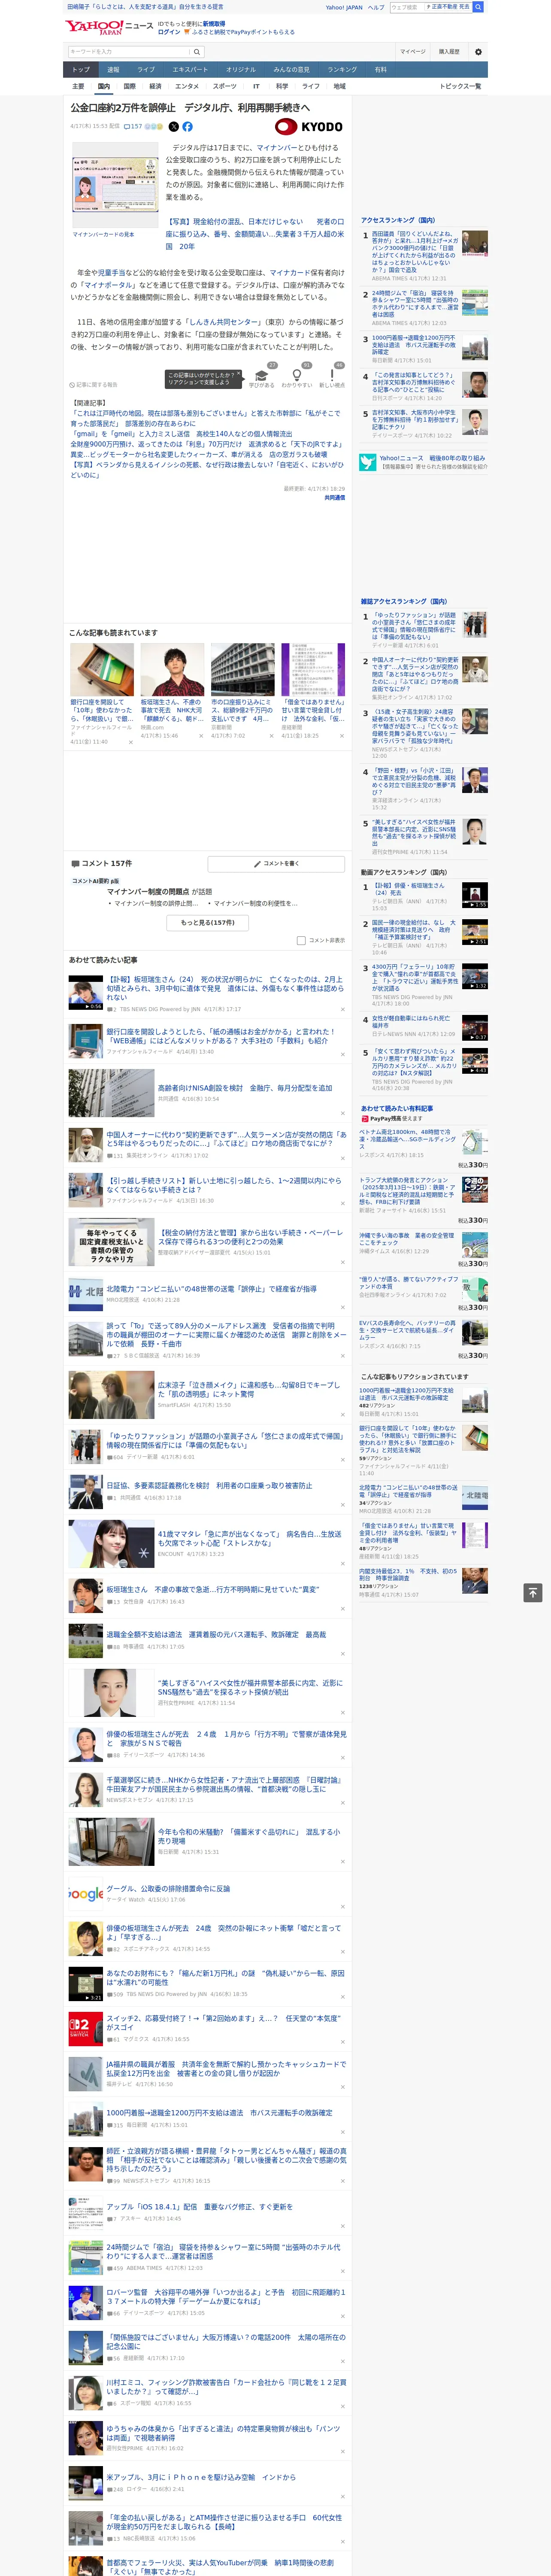Share the article on X
Viewport: 551px width, 2576px height.
[x=174, y=127]
